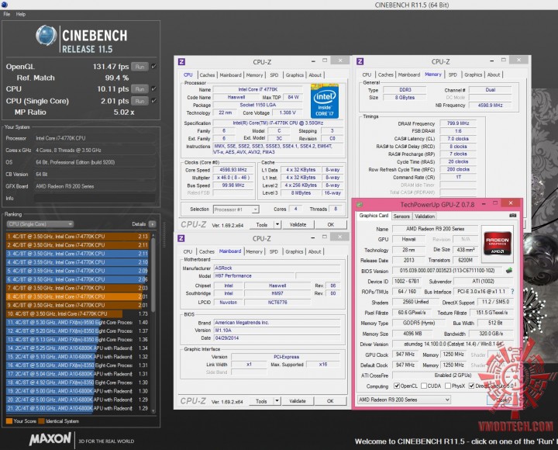This screenshot has height=450, width=558.
Task: Click the Processor name field in Your System
Action: (x=95, y=138)
